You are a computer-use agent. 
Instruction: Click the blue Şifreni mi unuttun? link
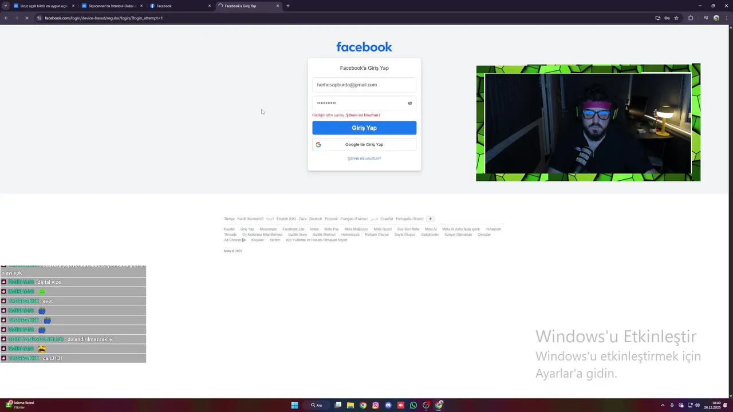coord(364,159)
